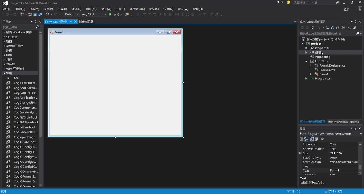Click the View Code icon in Solution Explorer
The height and width of the screenshot is (194, 364).
(350, 27)
